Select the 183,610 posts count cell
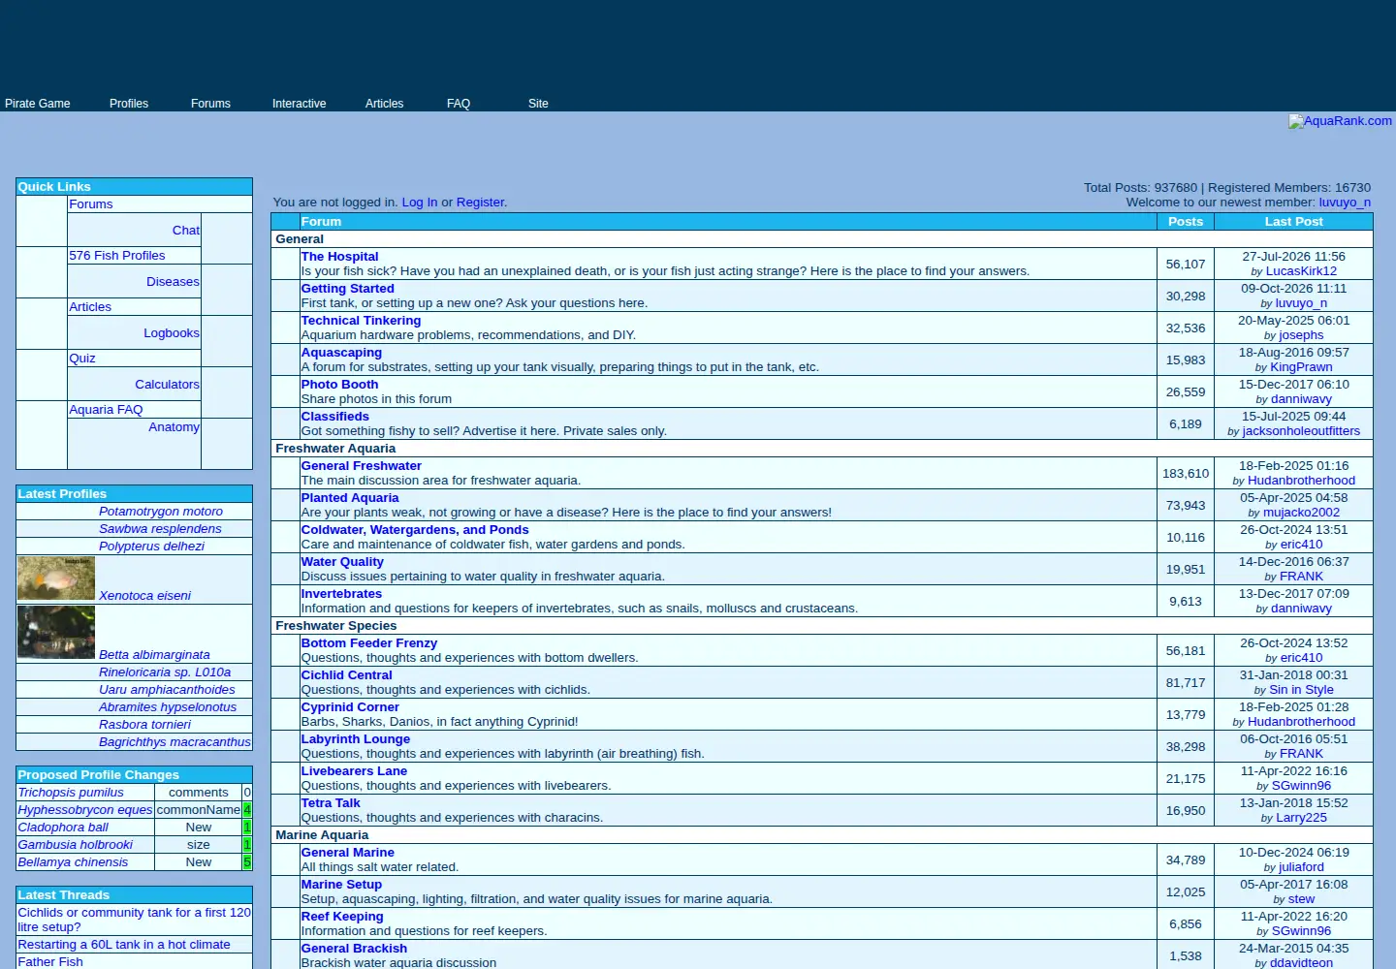 click(1186, 473)
